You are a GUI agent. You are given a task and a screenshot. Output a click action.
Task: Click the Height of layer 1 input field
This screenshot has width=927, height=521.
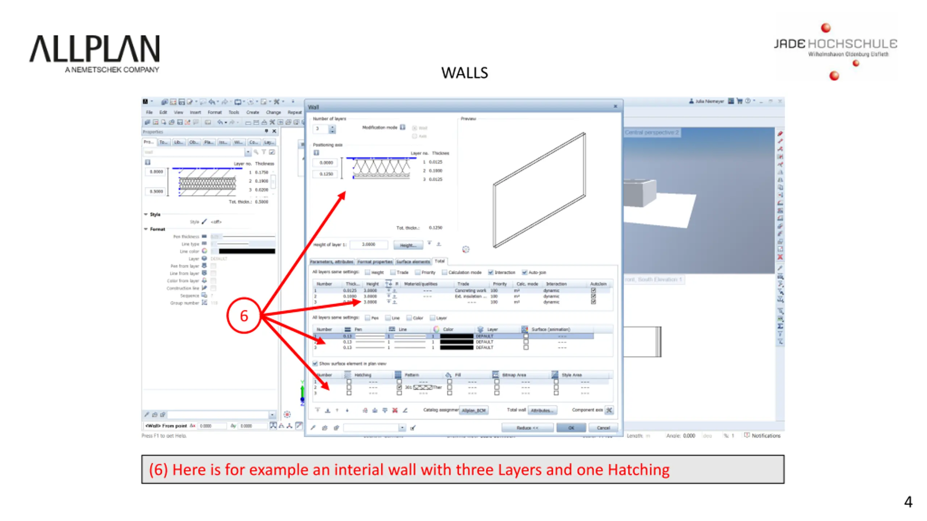pyautogui.click(x=369, y=245)
